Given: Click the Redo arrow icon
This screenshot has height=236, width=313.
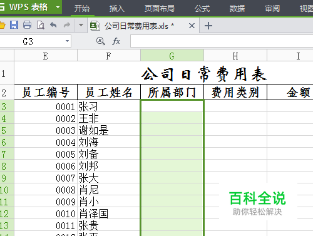Looking at the screenshot, I should tap(67, 25).
